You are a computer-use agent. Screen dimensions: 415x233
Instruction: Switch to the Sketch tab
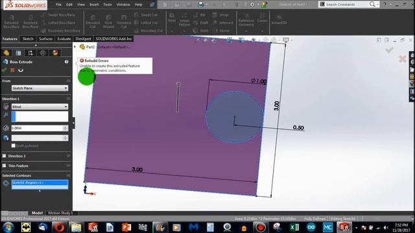[28, 39]
